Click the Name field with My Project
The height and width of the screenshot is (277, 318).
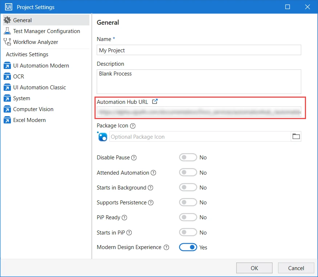(x=199, y=50)
